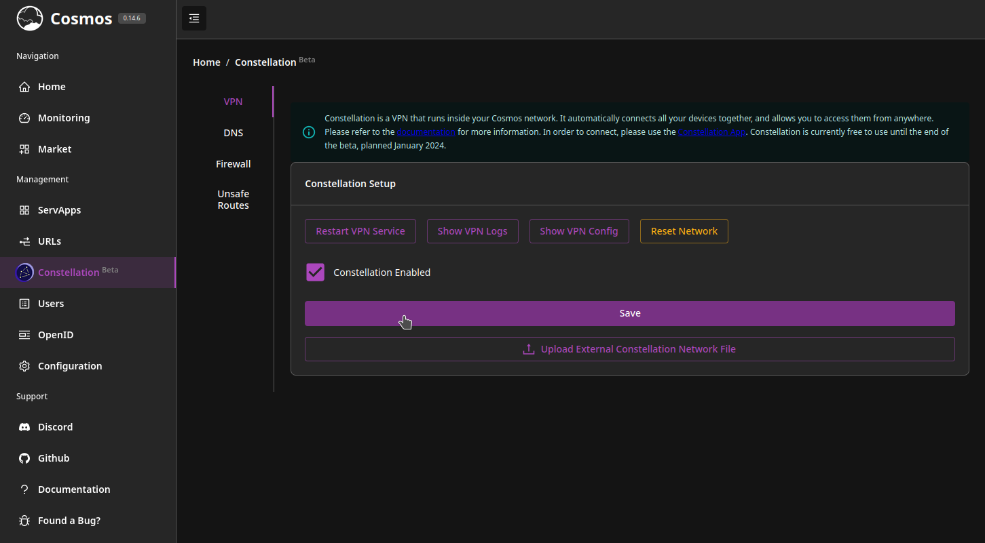Open the Users management page
This screenshot has height=543, width=985.
tap(51, 304)
